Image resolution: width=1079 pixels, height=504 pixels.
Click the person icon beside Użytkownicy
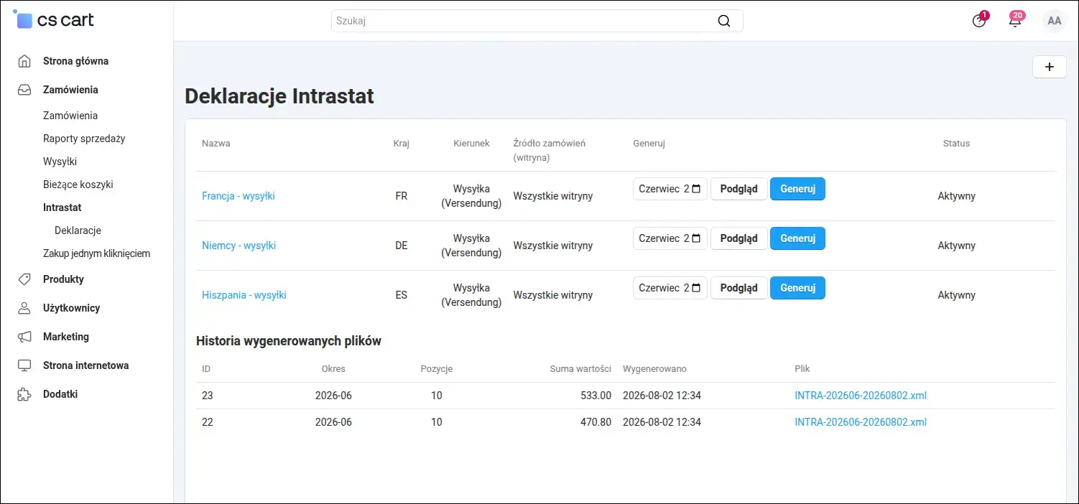pos(24,308)
